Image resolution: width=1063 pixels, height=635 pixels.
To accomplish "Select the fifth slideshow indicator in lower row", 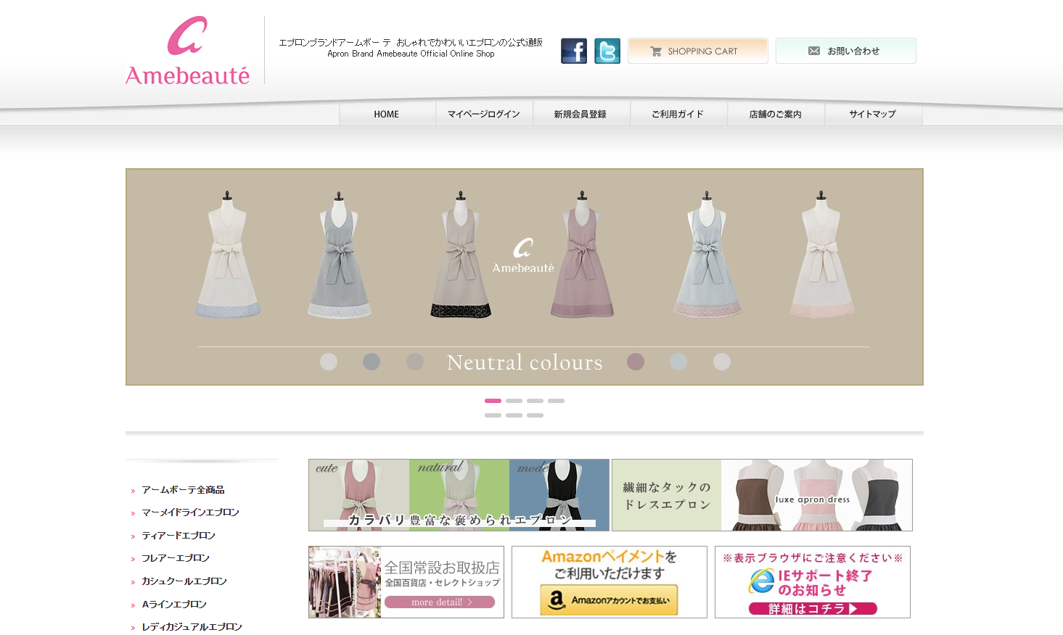I will click(493, 415).
